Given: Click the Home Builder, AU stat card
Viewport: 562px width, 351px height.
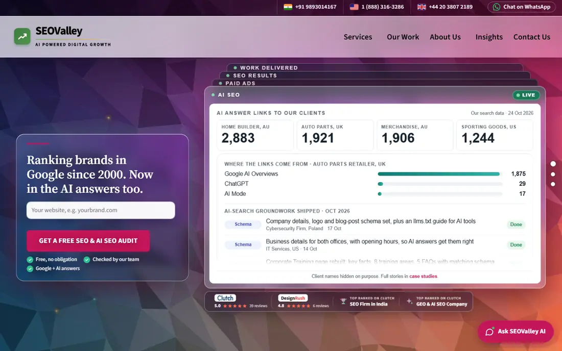Looking at the screenshot, I should coord(255,135).
